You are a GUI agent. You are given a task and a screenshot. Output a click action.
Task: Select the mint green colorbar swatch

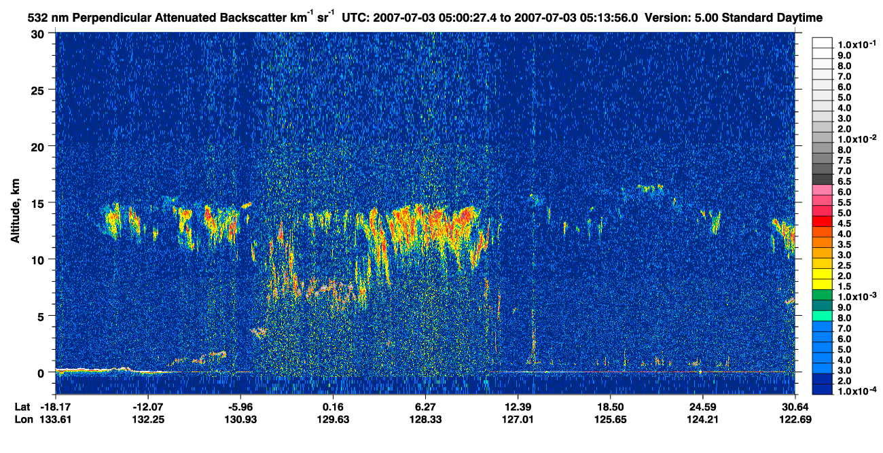click(x=822, y=317)
